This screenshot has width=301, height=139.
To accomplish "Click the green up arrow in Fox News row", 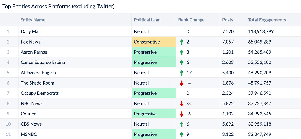I will (181, 42).
